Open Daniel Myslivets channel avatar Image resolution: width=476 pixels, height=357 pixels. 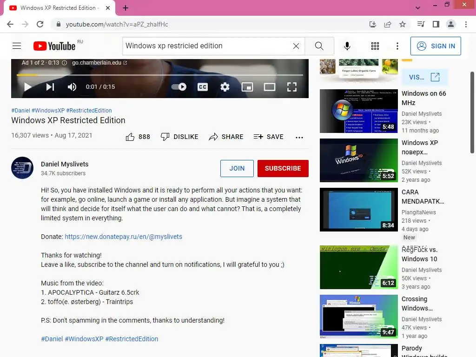pyautogui.click(x=22, y=168)
